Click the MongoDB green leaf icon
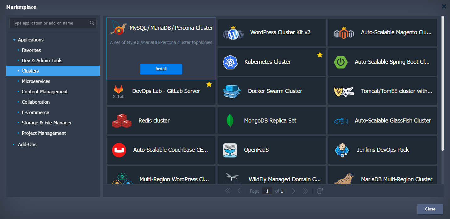This screenshot has width=450, height=219. coord(230,121)
